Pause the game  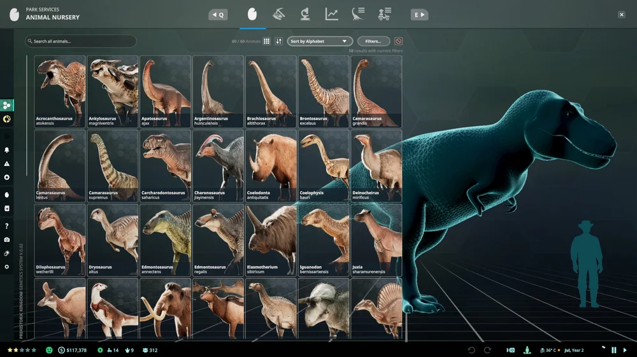click(614, 350)
